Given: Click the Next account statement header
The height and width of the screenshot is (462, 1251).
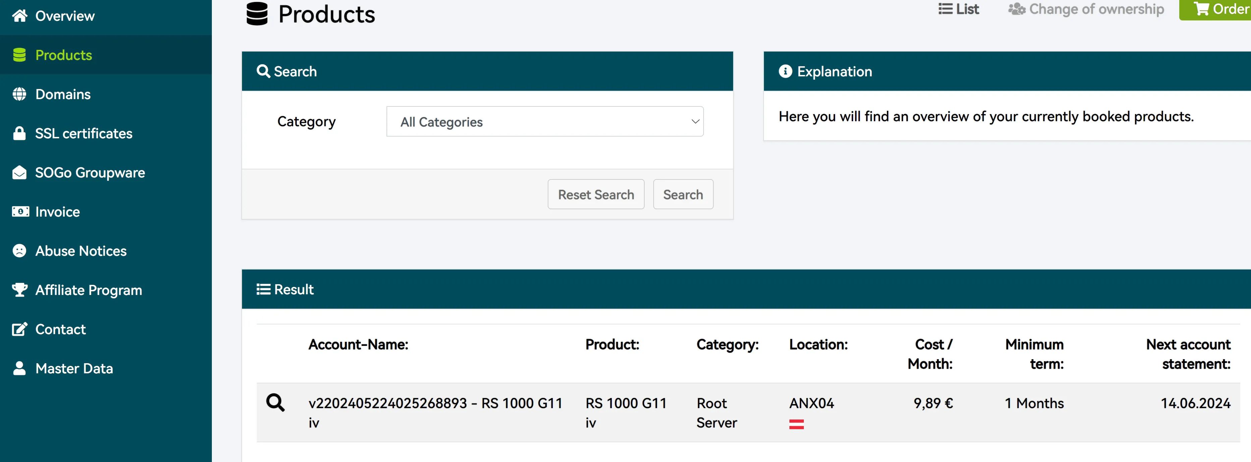Looking at the screenshot, I should point(1188,354).
